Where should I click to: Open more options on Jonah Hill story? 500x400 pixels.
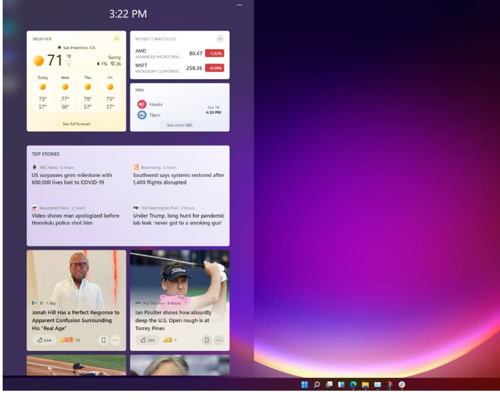(115, 340)
